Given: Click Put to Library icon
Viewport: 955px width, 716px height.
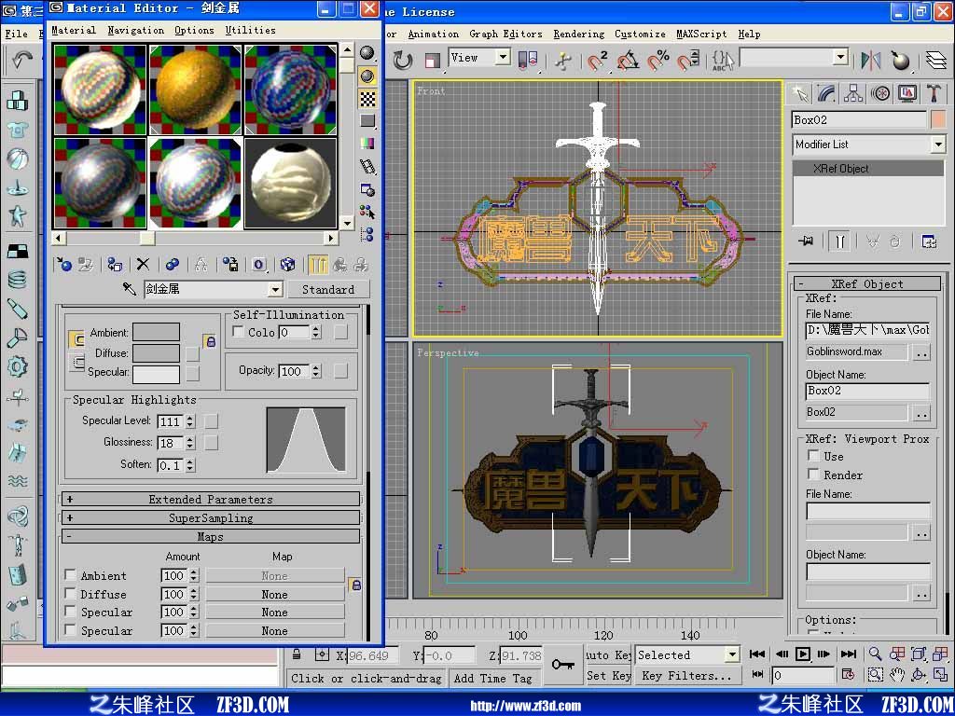Looking at the screenshot, I should 229,264.
